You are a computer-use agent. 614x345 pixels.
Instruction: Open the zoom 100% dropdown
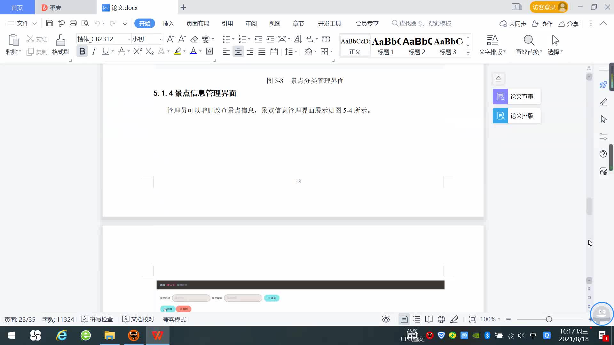pyautogui.click(x=490, y=319)
